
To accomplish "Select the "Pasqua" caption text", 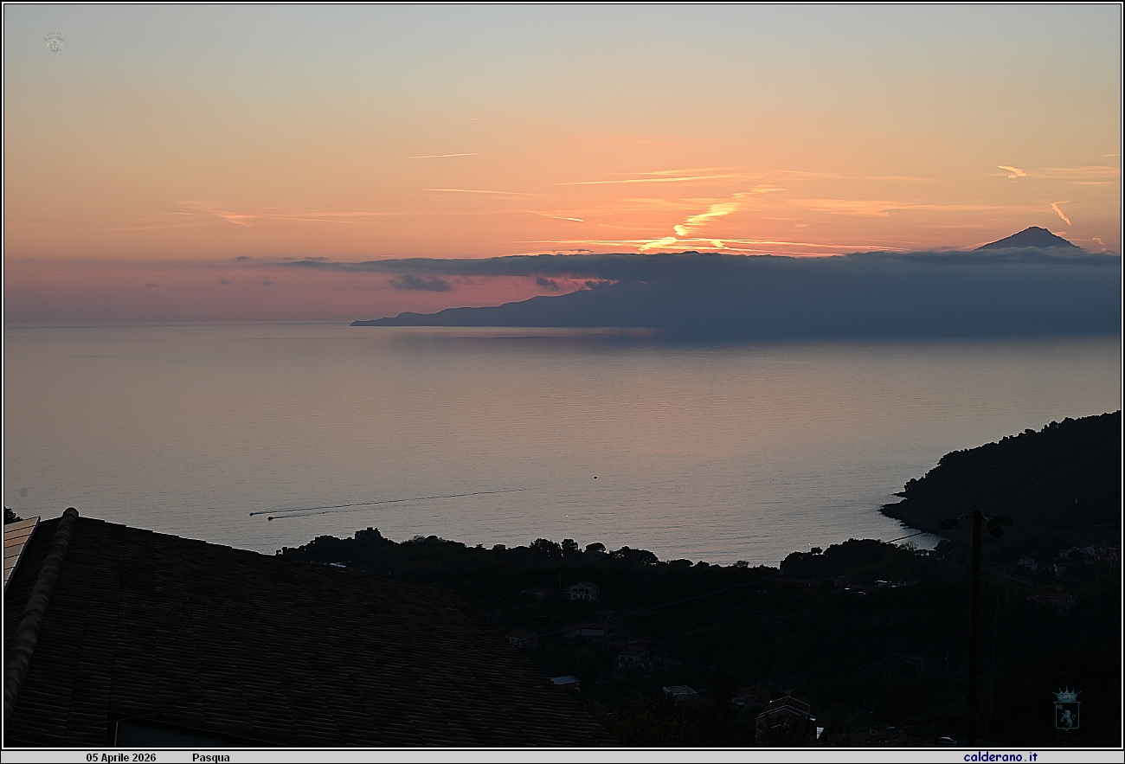I will [x=211, y=757].
